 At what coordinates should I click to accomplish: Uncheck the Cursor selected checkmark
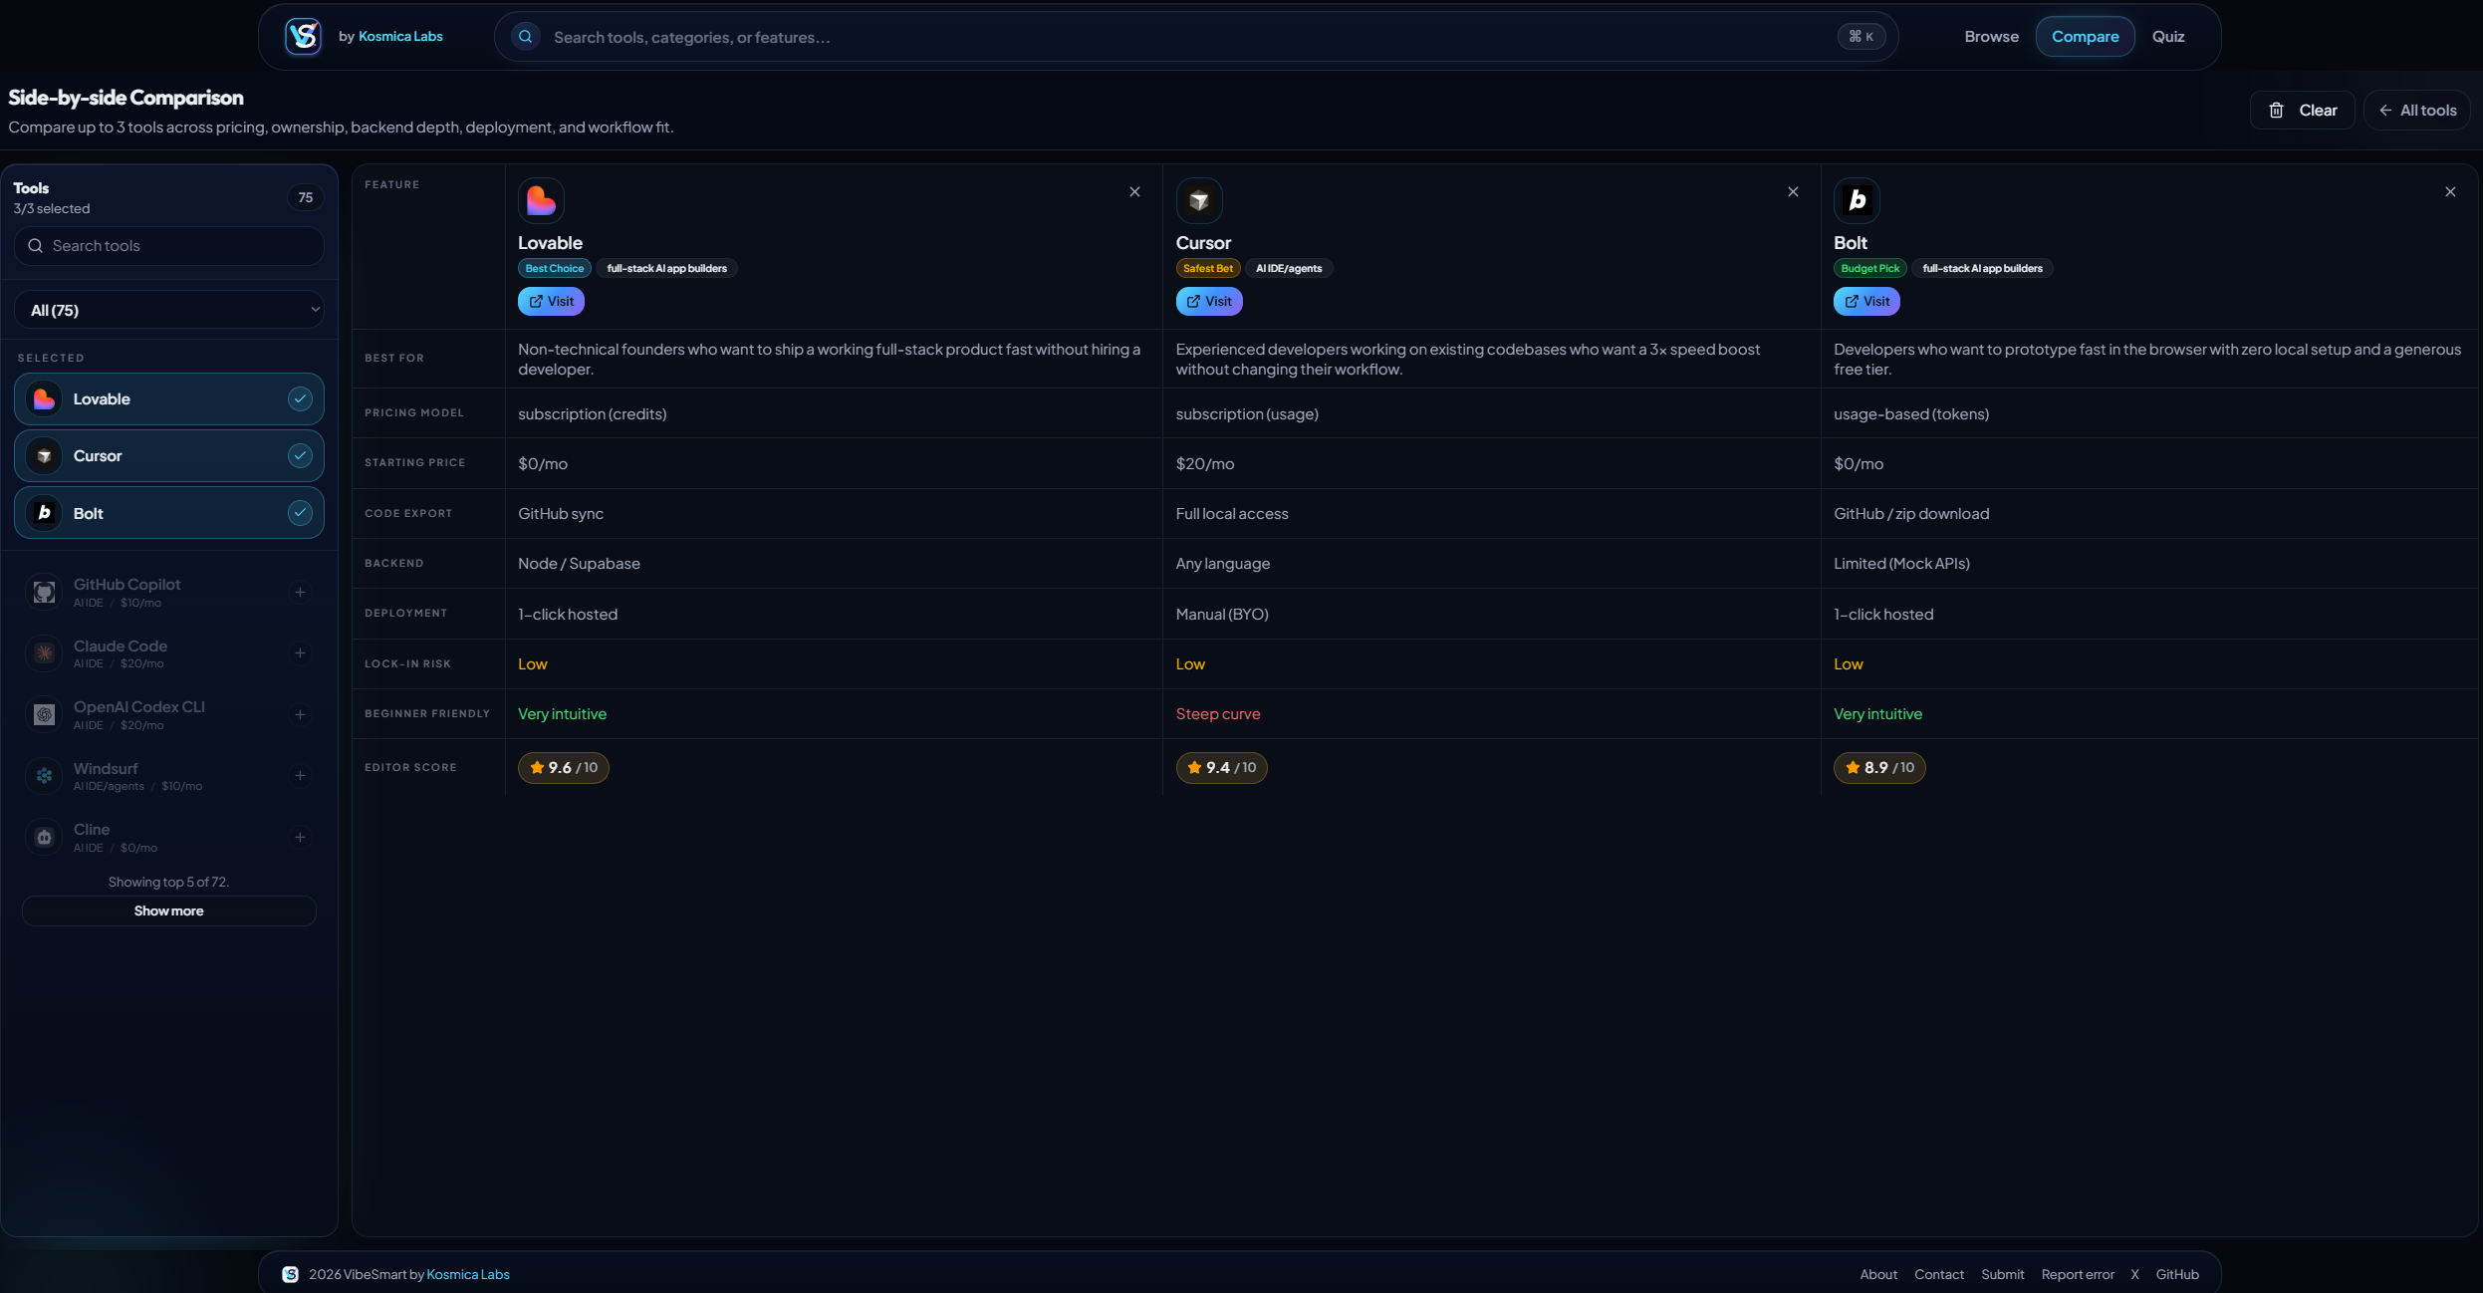coord(300,456)
